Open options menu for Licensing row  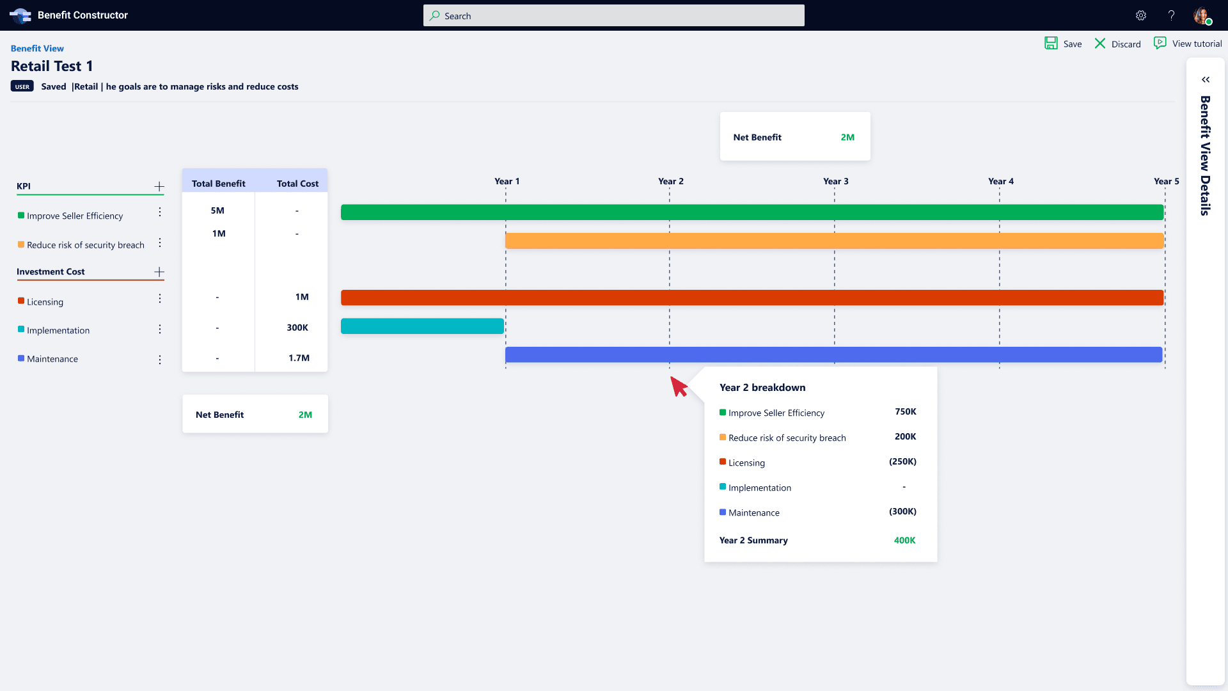tap(160, 299)
